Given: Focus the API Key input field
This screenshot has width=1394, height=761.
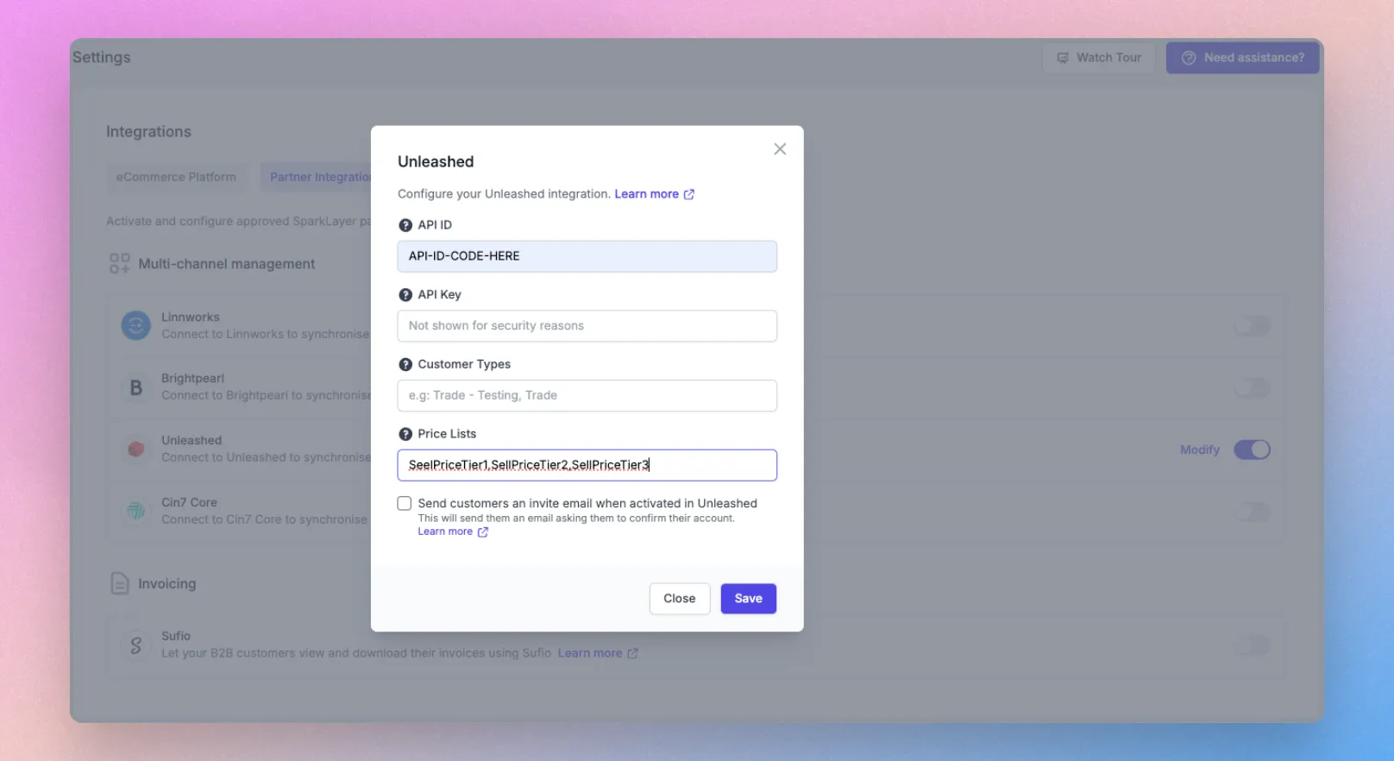Looking at the screenshot, I should click(587, 326).
